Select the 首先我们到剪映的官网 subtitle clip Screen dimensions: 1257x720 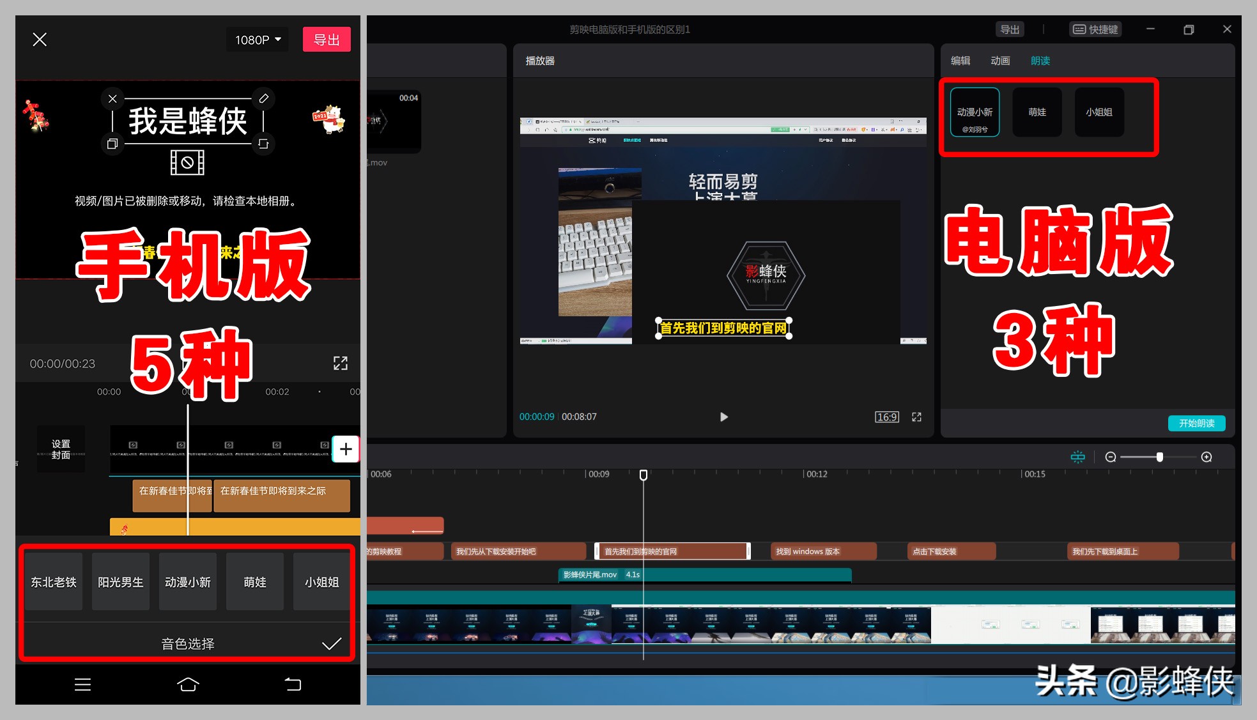(671, 551)
